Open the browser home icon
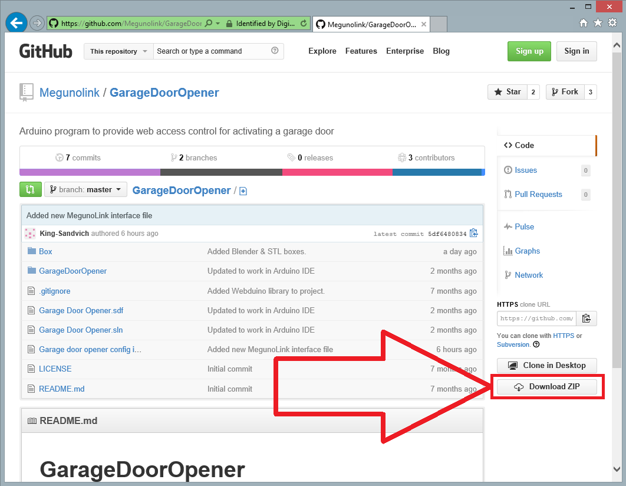 coord(584,23)
